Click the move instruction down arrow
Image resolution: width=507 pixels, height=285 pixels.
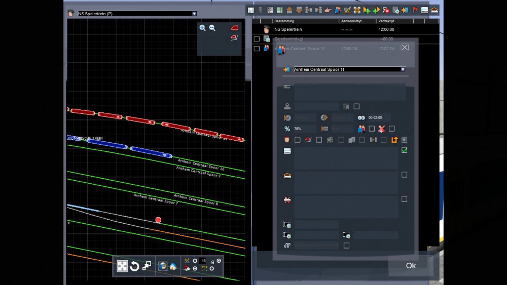299,10
